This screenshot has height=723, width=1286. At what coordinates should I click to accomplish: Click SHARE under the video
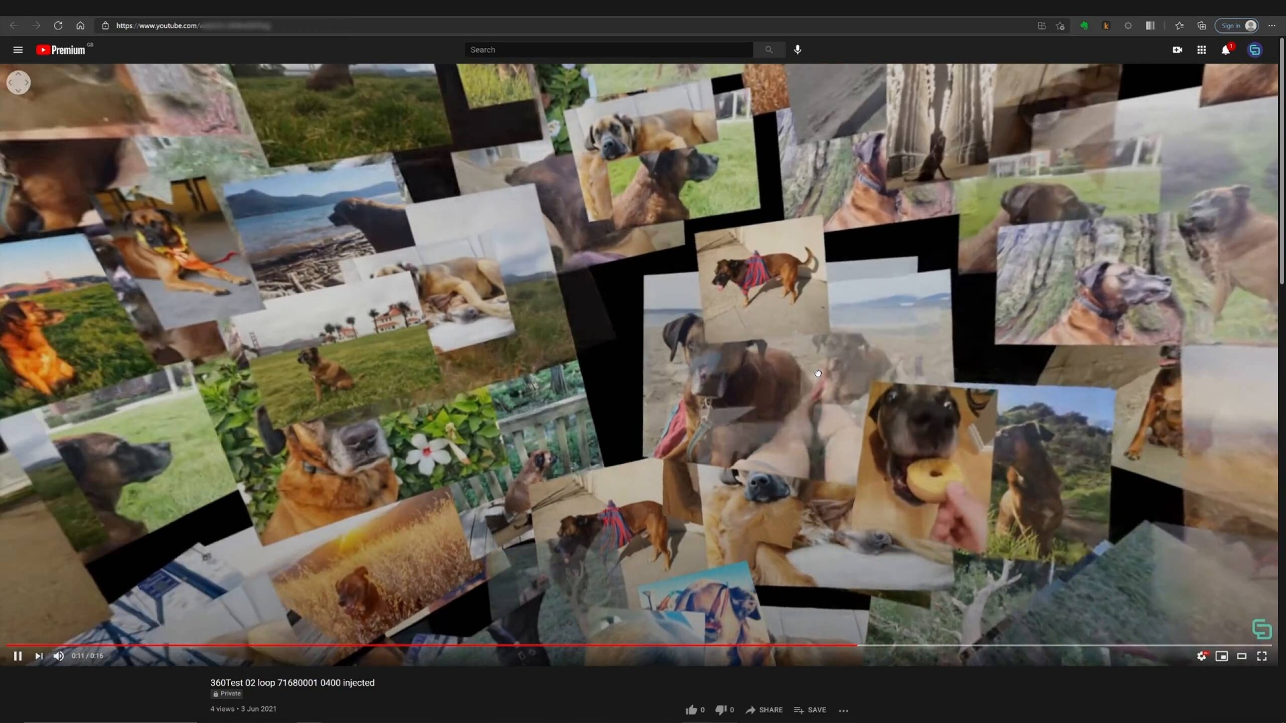(764, 710)
